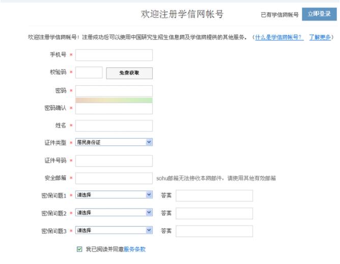Viewport: 340px width, 264px height.
Task: Focus the 手机号 phone number field
Action: [x=114, y=55]
